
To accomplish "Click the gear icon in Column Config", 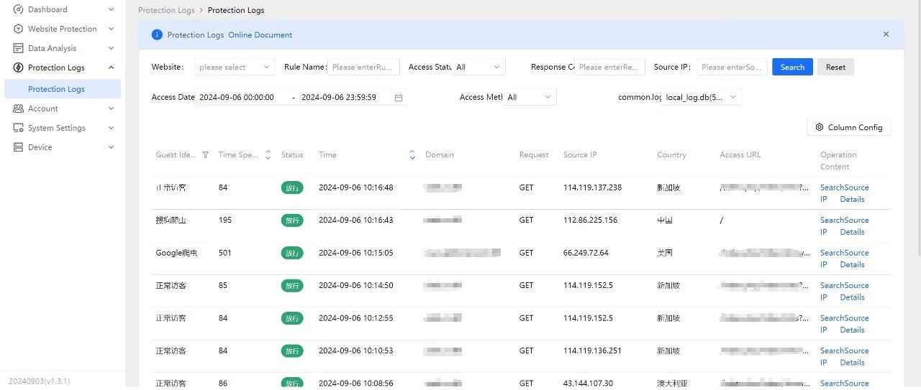I will pyautogui.click(x=819, y=128).
